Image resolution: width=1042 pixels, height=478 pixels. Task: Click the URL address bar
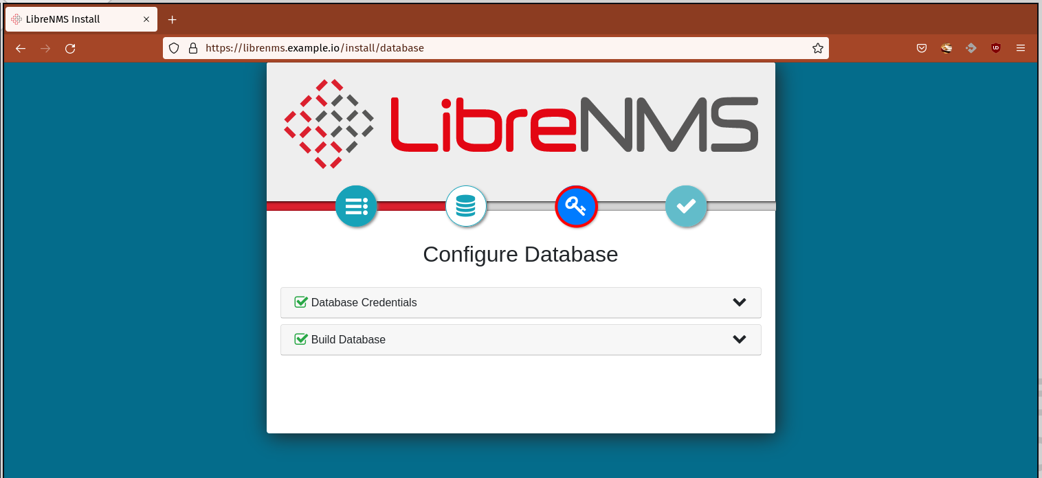click(496, 48)
